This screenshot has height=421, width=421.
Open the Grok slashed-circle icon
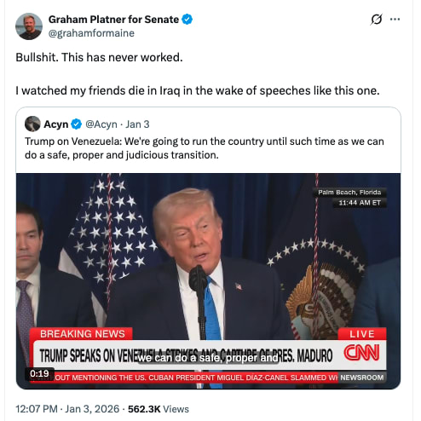point(377,20)
